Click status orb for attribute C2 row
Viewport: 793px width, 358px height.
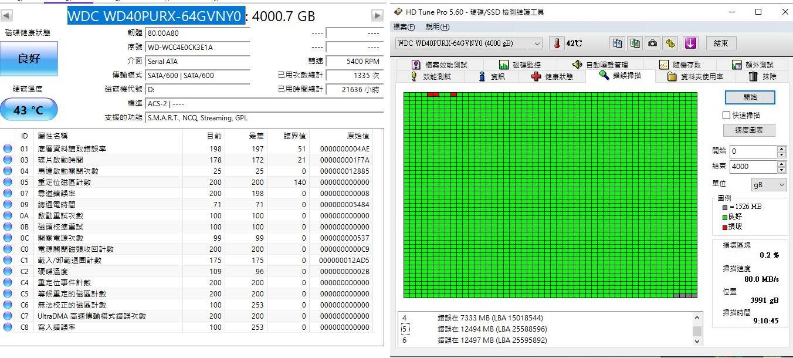(x=7, y=271)
